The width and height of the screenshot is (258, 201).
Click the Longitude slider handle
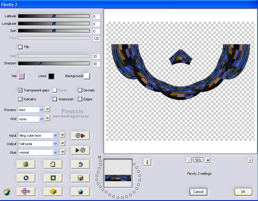[x=54, y=24]
